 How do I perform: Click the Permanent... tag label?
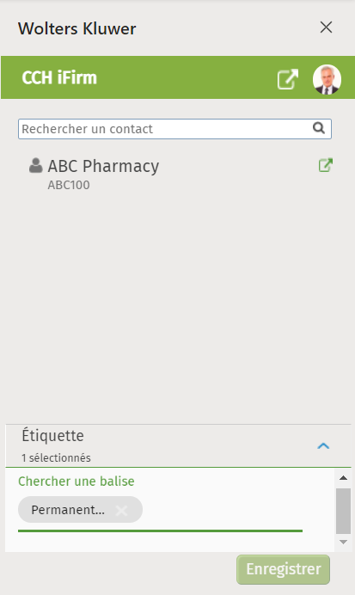coord(68,510)
